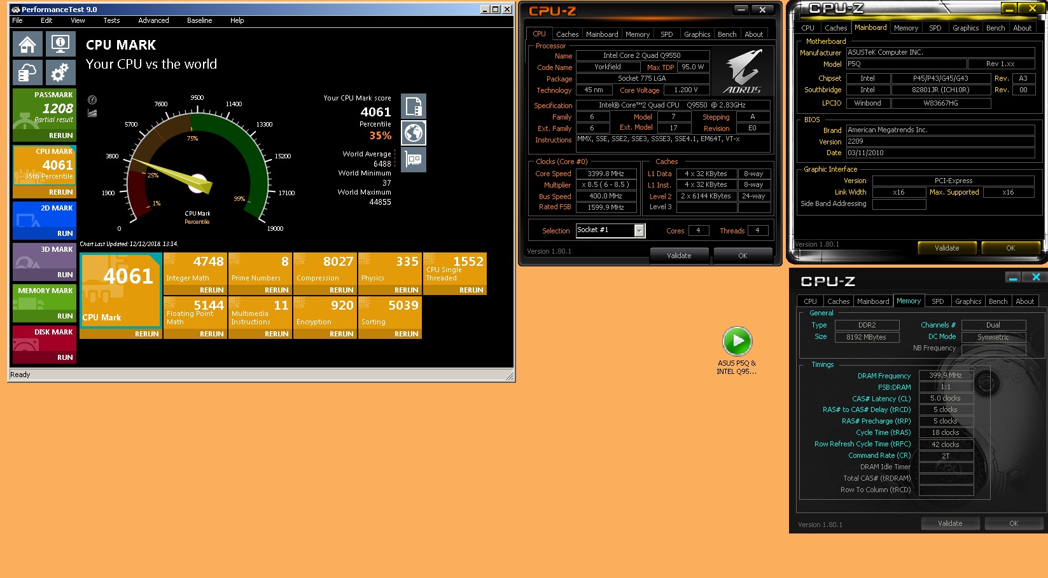The width and height of the screenshot is (1048, 578).
Task: Click the CPU Mark gauge needle
Action: pos(171,175)
